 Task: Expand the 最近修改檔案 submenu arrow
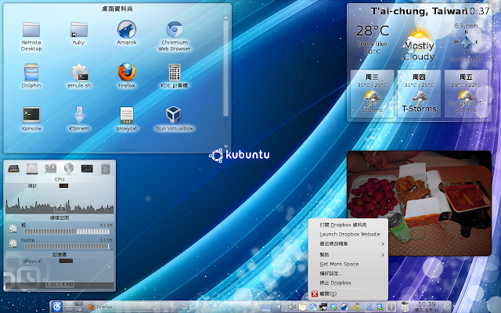click(x=383, y=244)
